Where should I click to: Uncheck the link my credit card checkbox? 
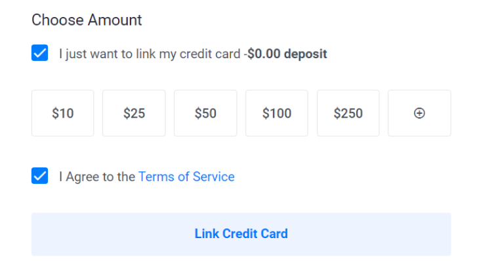(x=40, y=53)
